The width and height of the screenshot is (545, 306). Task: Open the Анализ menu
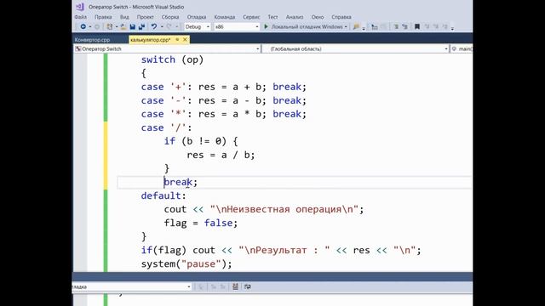coord(295,17)
